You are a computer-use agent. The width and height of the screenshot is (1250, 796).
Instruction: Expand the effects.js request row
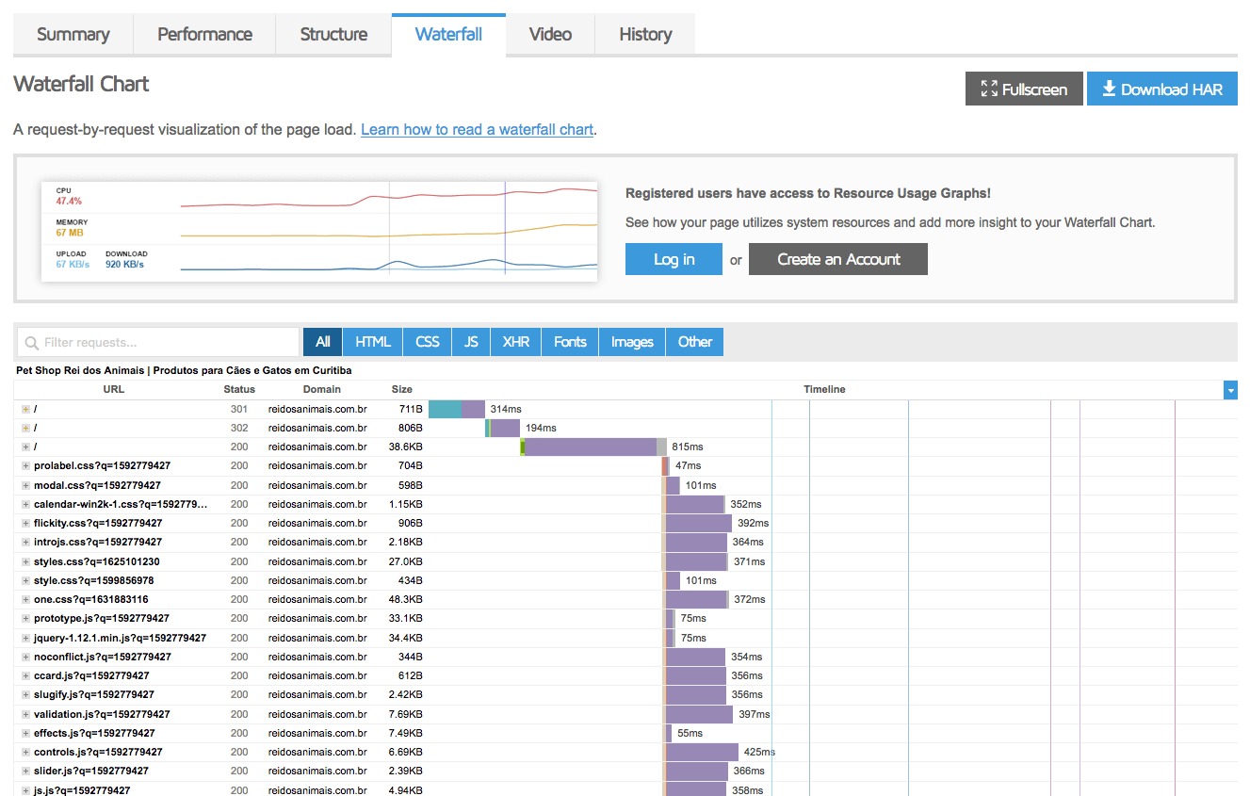click(x=26, y=733)
